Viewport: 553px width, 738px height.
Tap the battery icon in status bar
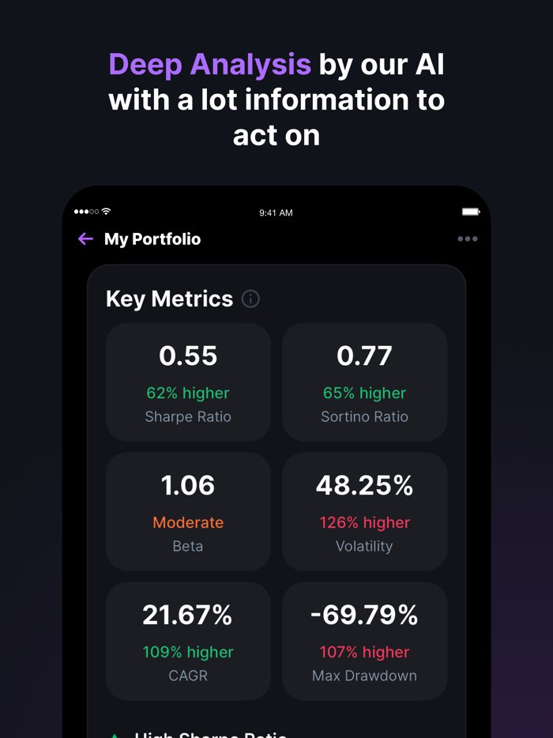(471, 212)
